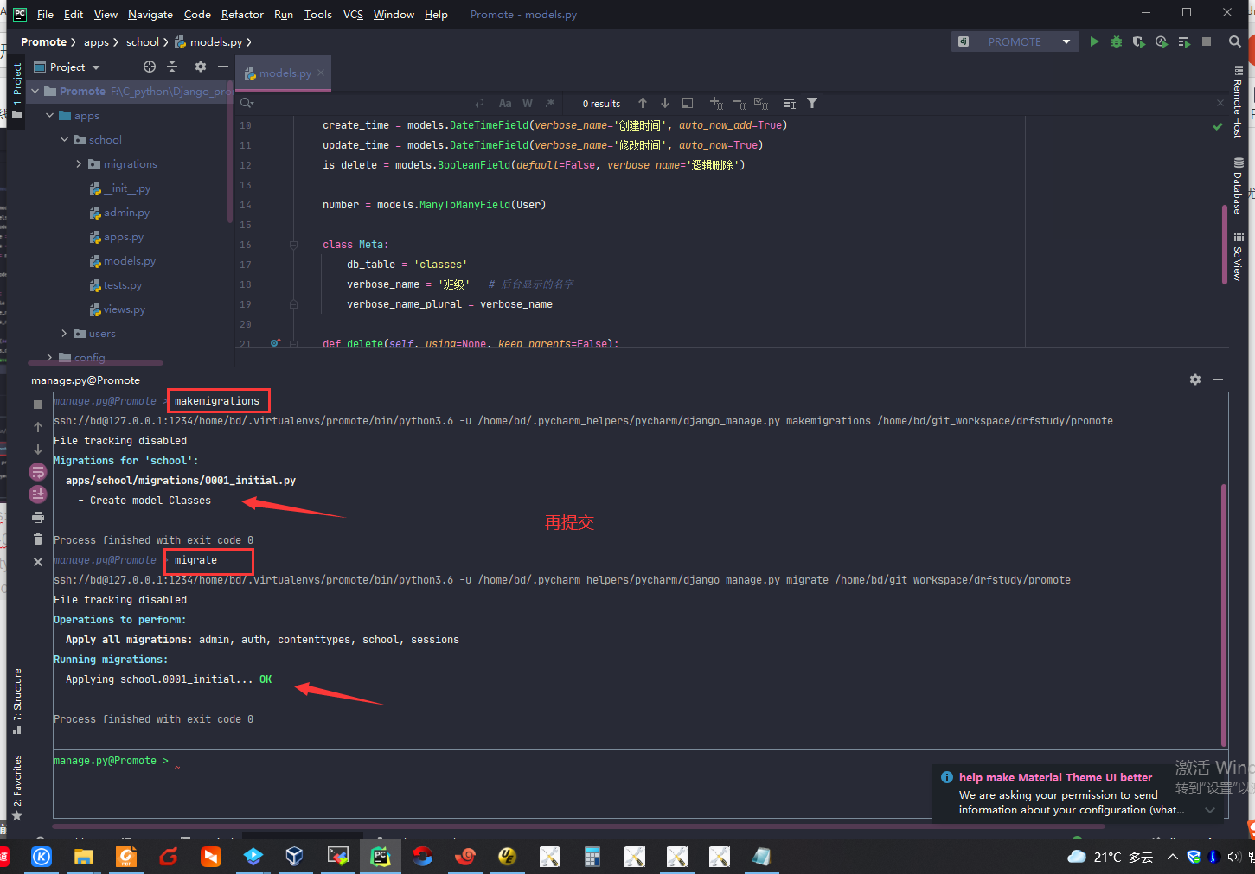
Task: Open the Favorites side tab
Action: [17, 787]
